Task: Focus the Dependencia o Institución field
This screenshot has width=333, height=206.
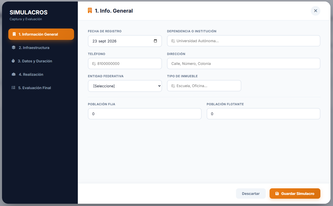Action: [x=244, y=41]
